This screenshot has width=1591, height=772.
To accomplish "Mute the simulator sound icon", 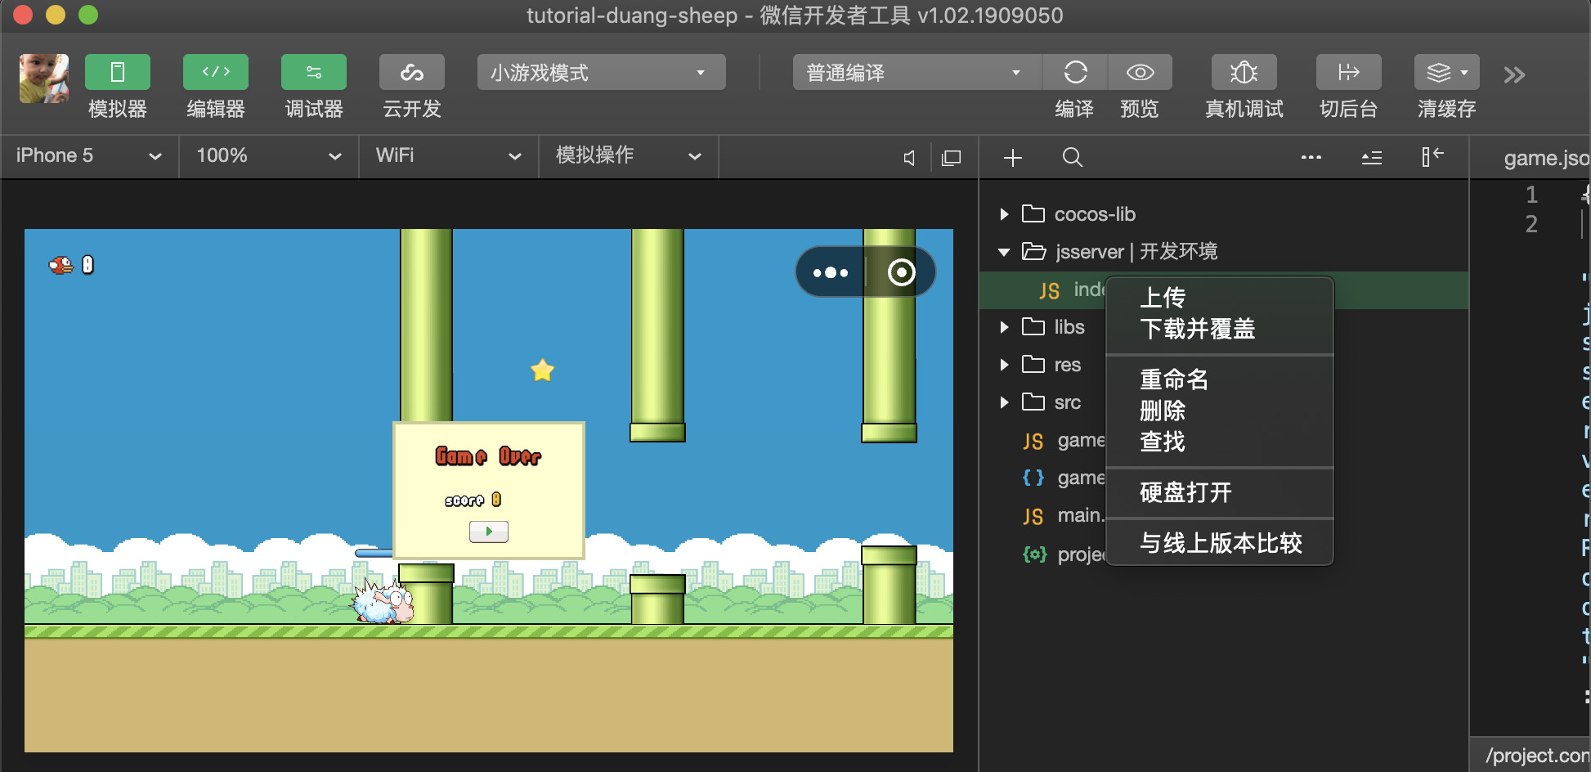I will click(909, 158).
